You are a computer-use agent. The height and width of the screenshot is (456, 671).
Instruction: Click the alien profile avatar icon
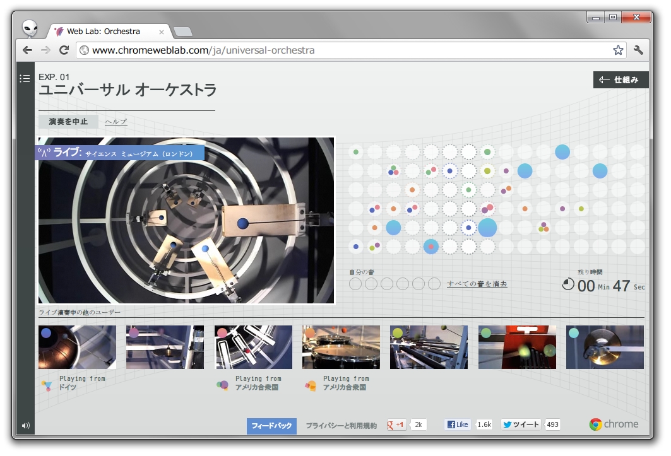[x=30, y=28]
